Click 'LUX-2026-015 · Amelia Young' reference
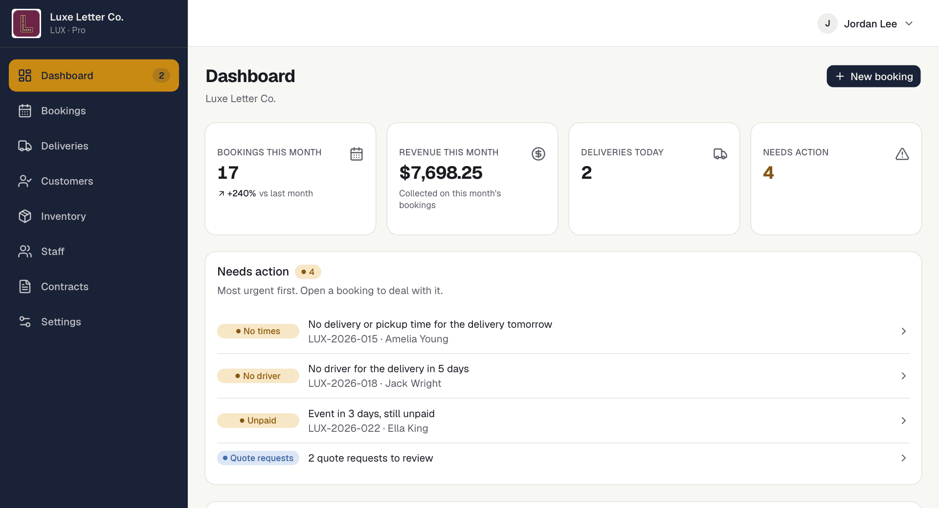 [378, 339]
